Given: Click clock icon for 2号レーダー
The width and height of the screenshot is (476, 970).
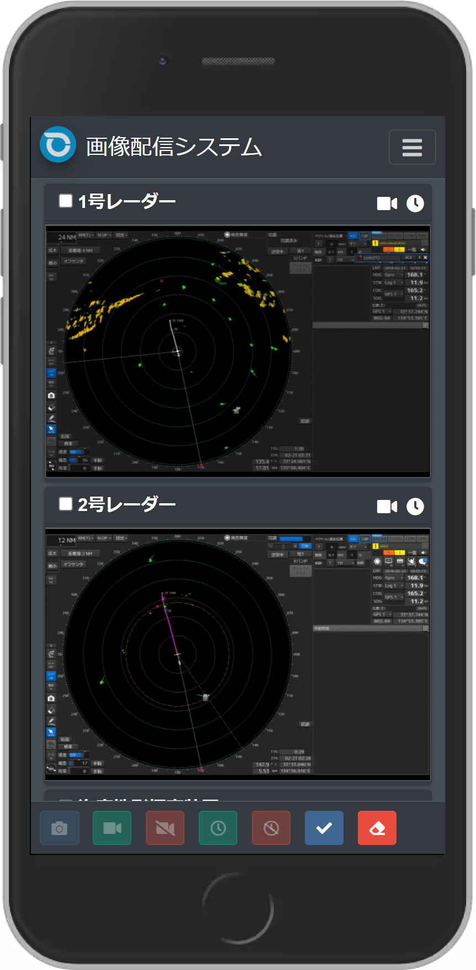Looking at the screenshot, I should pos(415,507).
